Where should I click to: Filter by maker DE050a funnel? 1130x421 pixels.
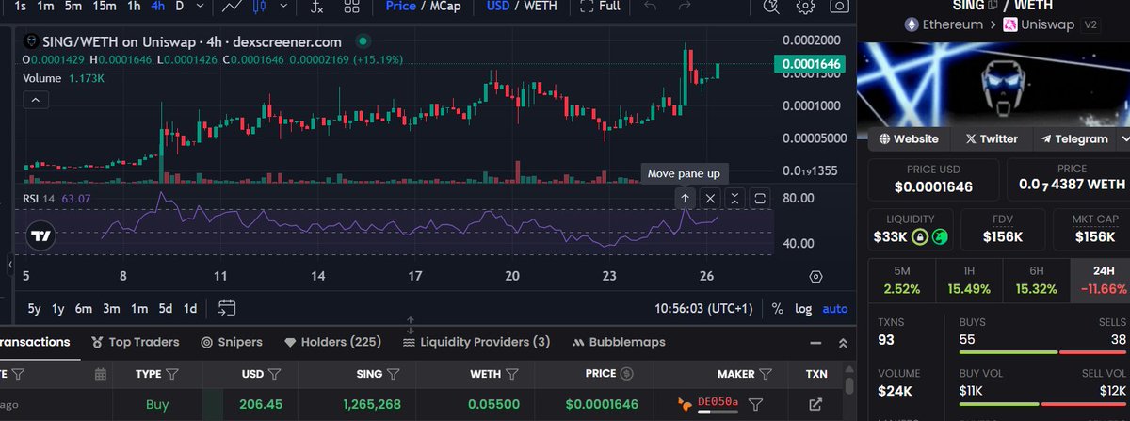(755, 404)
